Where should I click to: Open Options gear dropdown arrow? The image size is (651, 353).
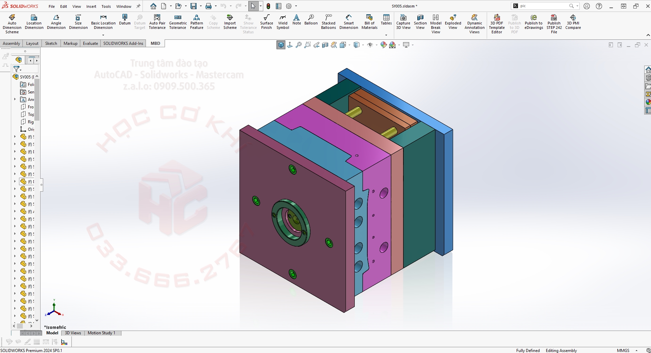point(296,6)
